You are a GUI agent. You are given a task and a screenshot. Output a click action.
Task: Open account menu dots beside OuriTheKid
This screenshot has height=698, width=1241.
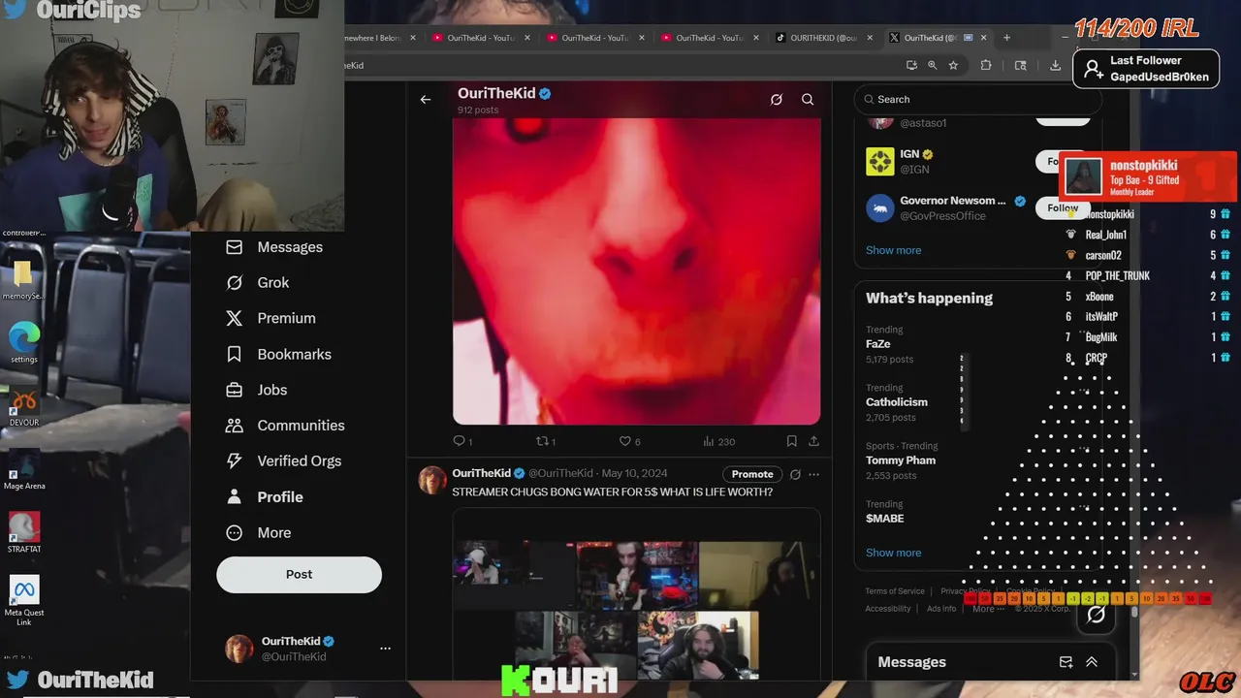(x=385, y=649)
